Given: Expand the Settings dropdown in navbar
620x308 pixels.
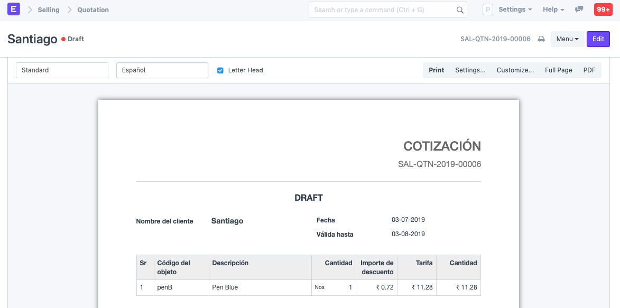Looking at the screenshot, I should tap(515, 10).
